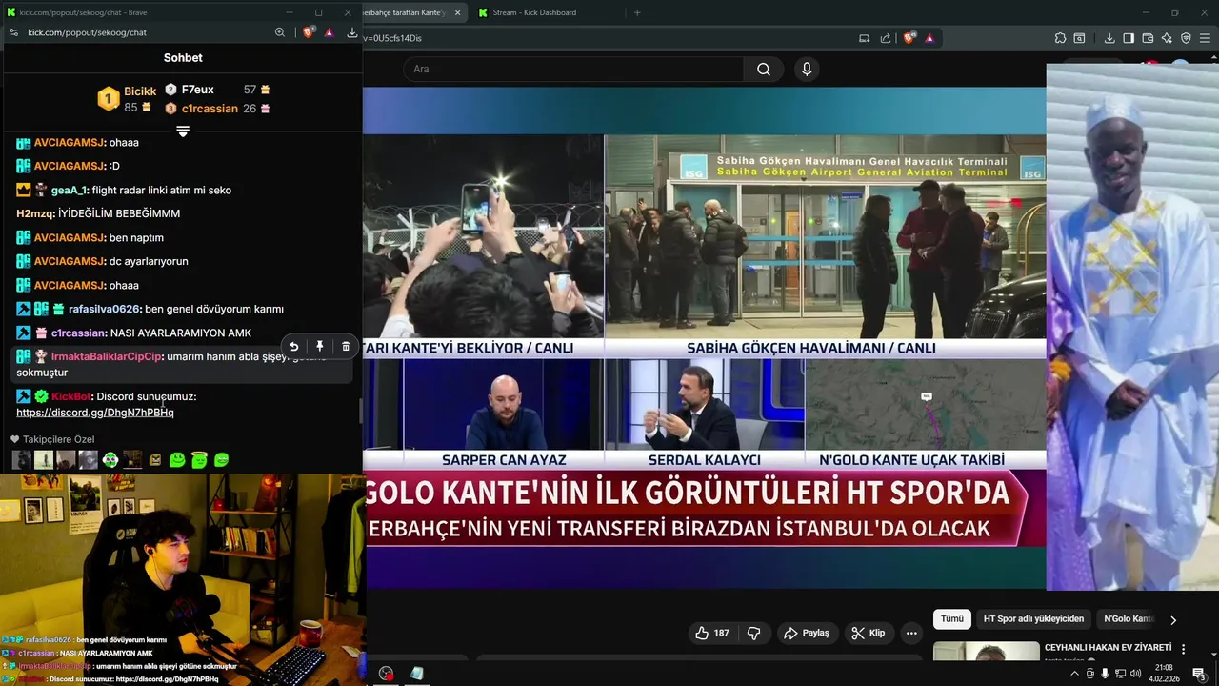Click the volume icon in system tray

pos(1135,674)
